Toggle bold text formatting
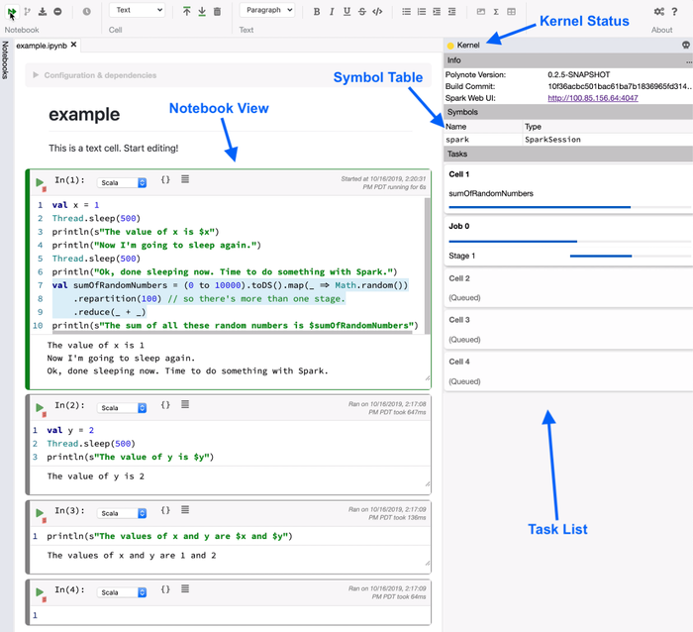Image resolution: width=693 pixels, height=632 pixels. pyautogui.click(x=316, y=12)
